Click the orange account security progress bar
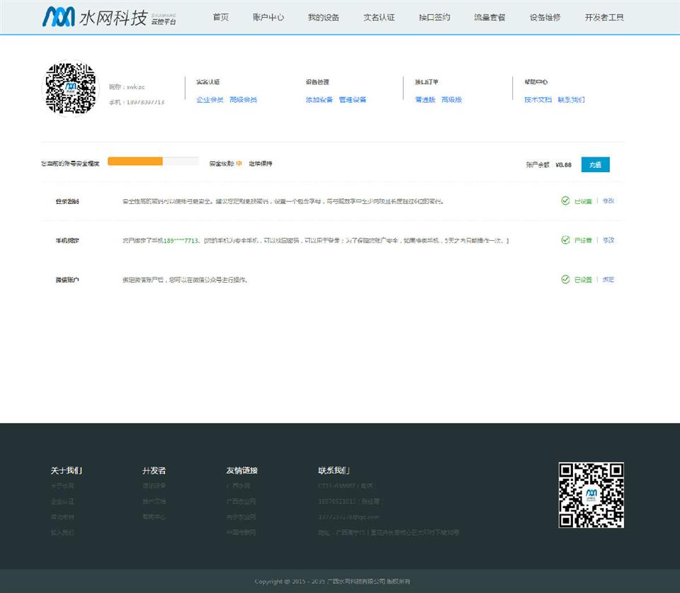Screen dimensions: 680x593 pyautogui.click(x=135, y=162)
